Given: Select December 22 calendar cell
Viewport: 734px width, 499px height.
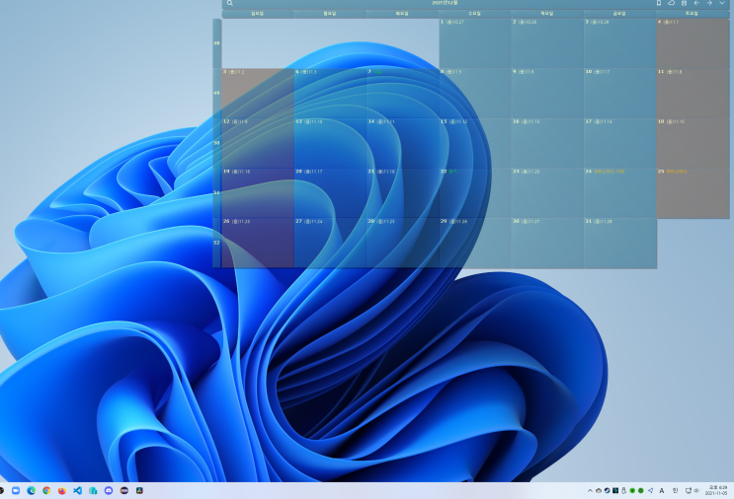Looking at the screenshot, I should (x=474, y=193).
